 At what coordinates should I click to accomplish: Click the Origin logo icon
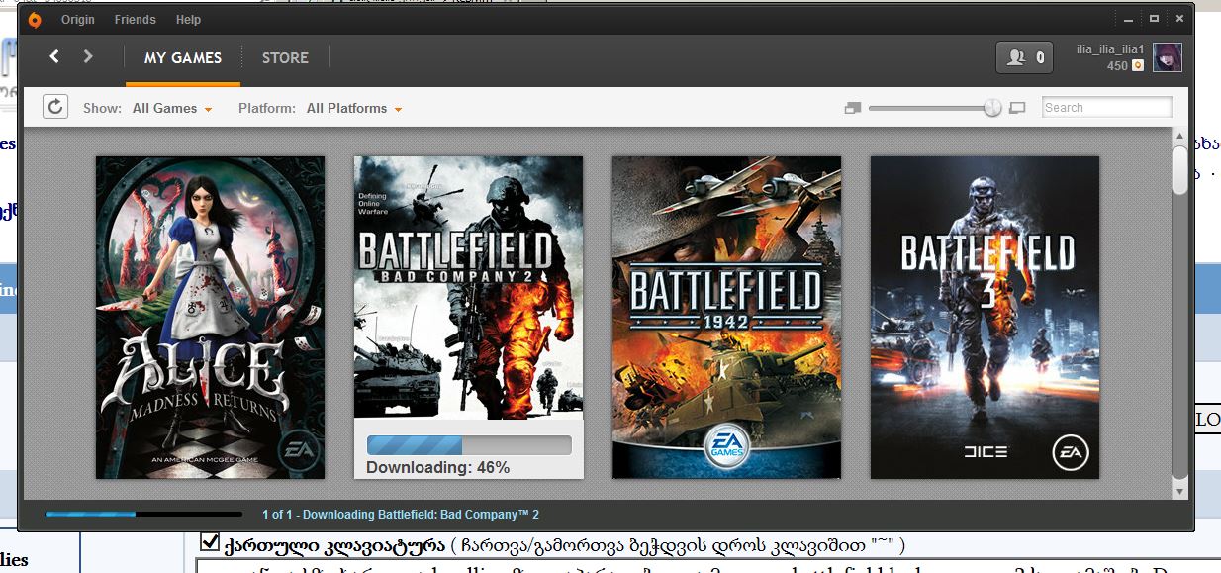pyautogui.click(x=35, y=20)
